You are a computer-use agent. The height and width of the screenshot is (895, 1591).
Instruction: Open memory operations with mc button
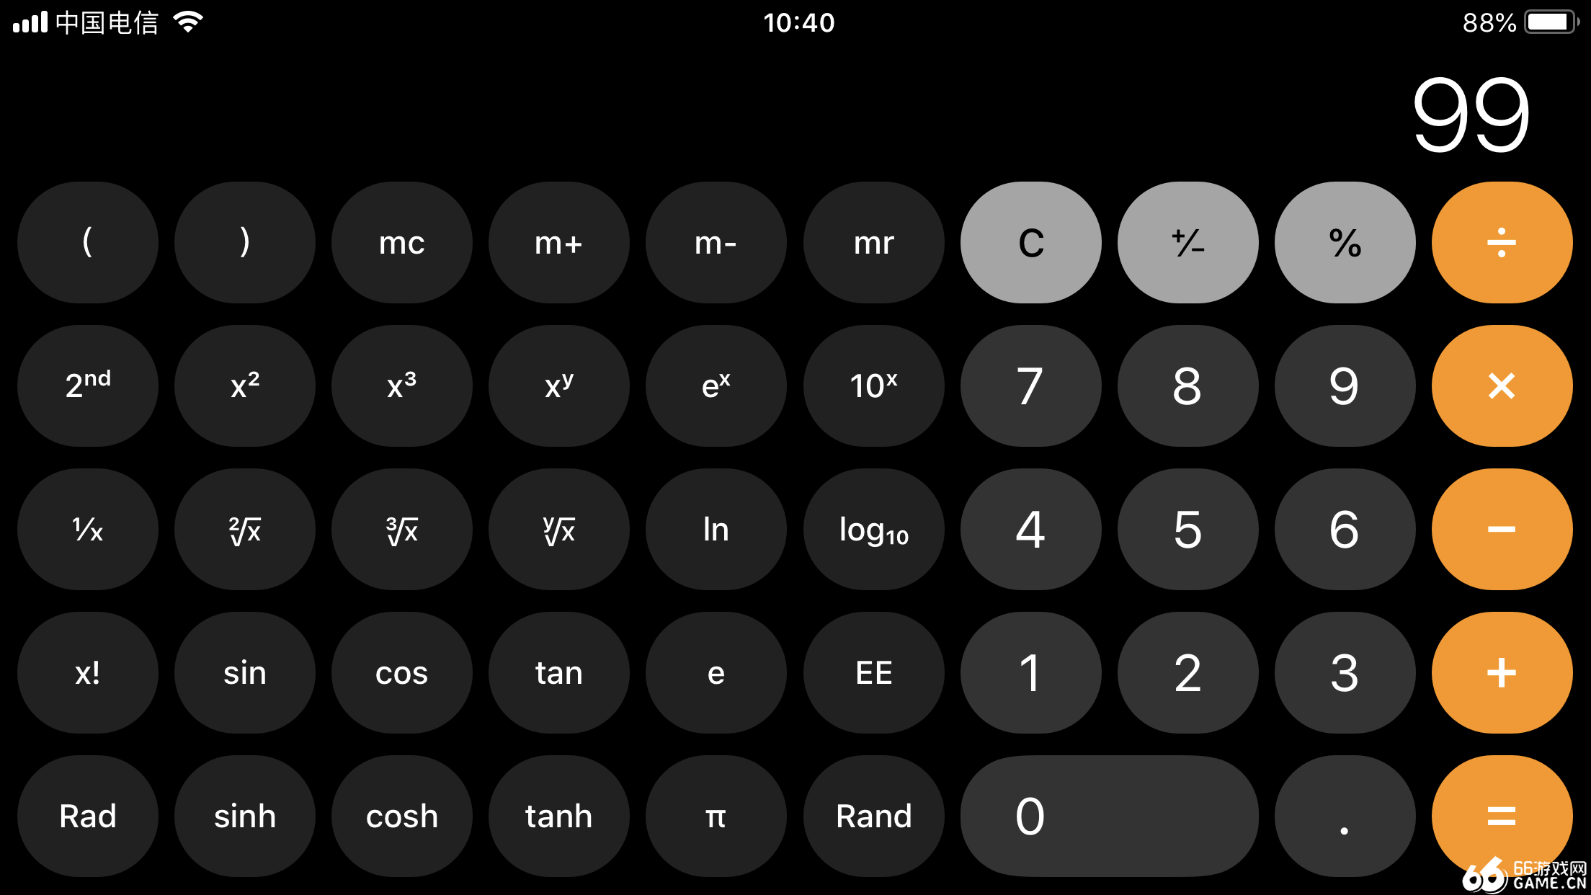click(x=399, y=243)
